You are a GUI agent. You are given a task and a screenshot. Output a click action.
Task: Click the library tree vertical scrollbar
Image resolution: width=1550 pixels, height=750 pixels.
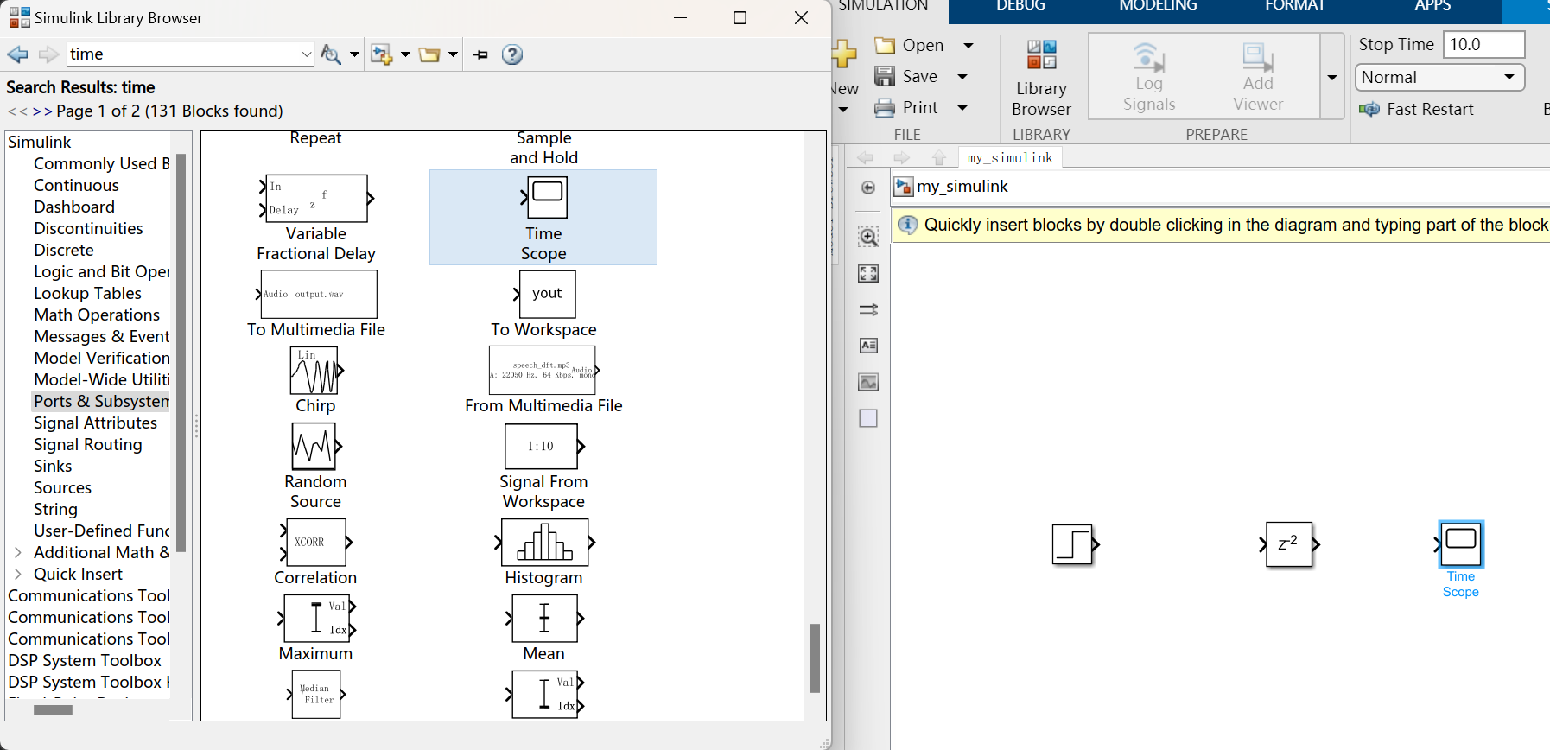[x=181, y=353]
